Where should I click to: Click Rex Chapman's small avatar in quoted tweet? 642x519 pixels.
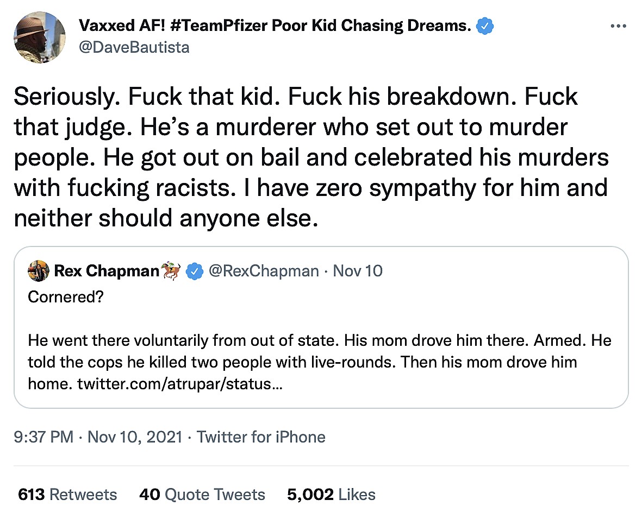coord(39,271)
